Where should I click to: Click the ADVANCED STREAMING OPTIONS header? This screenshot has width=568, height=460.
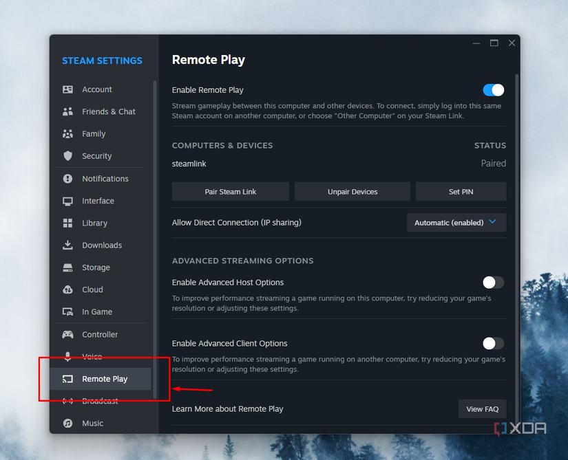pyautogui.click(x=243, y=261)
